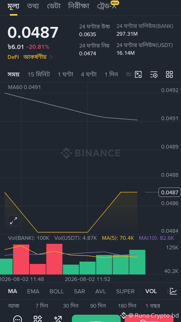Image resolution: width=181 pixels, height=322 pixels.
Task: Tap the tallest red volume bar
Action: (x=54, y=259)
